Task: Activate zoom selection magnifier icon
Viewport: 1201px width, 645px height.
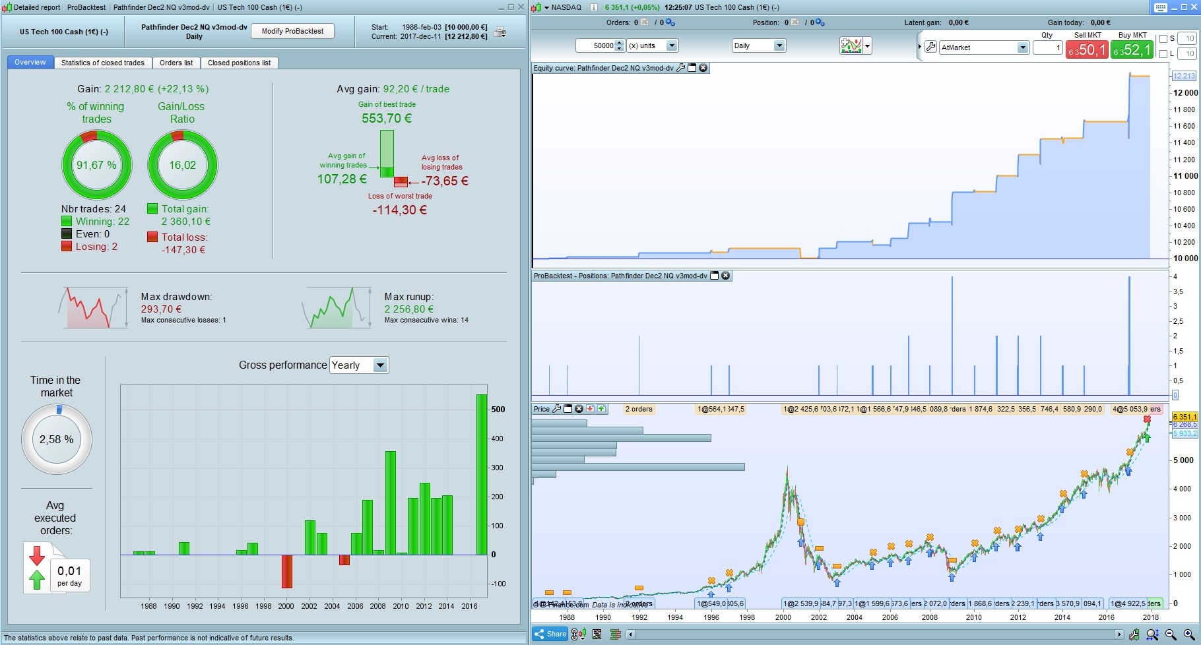Action: pyautogui.click(x=1152, y=634)
